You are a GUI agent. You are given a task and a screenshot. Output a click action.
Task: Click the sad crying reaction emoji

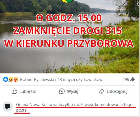pyautogui.click(x=11, y=79)
